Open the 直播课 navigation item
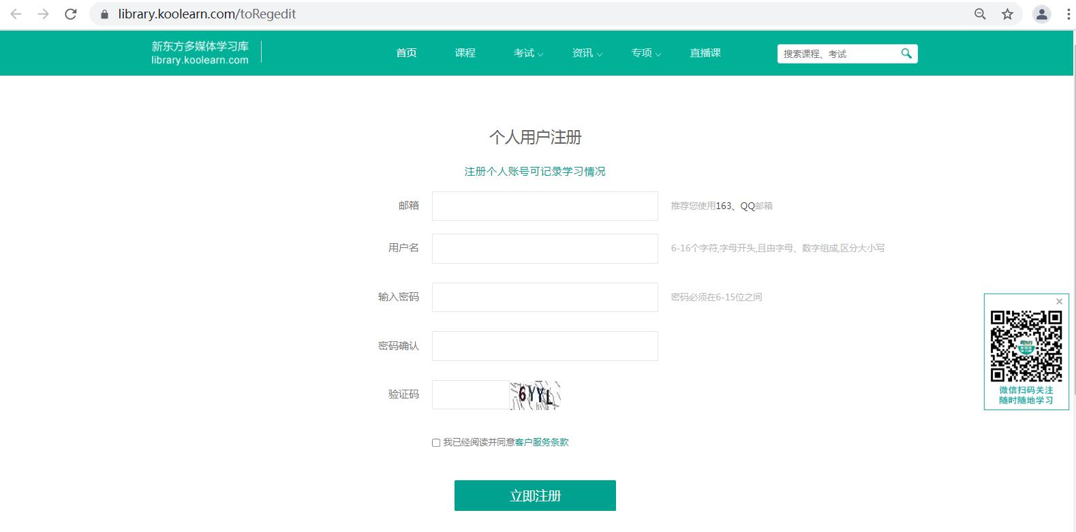Viewport: 1076px width, 532px height. tap(705, 53)
